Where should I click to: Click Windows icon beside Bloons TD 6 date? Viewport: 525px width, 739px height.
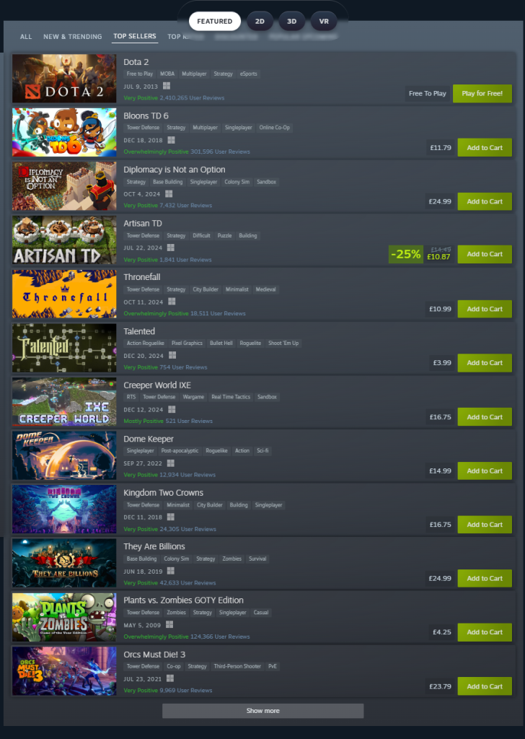click(172, 140)
